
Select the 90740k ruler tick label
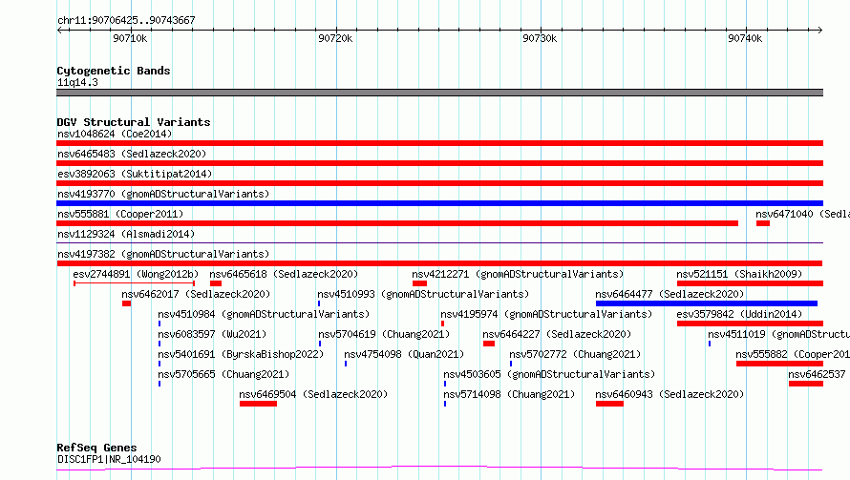pyautogui.click(x=745, y=38)
